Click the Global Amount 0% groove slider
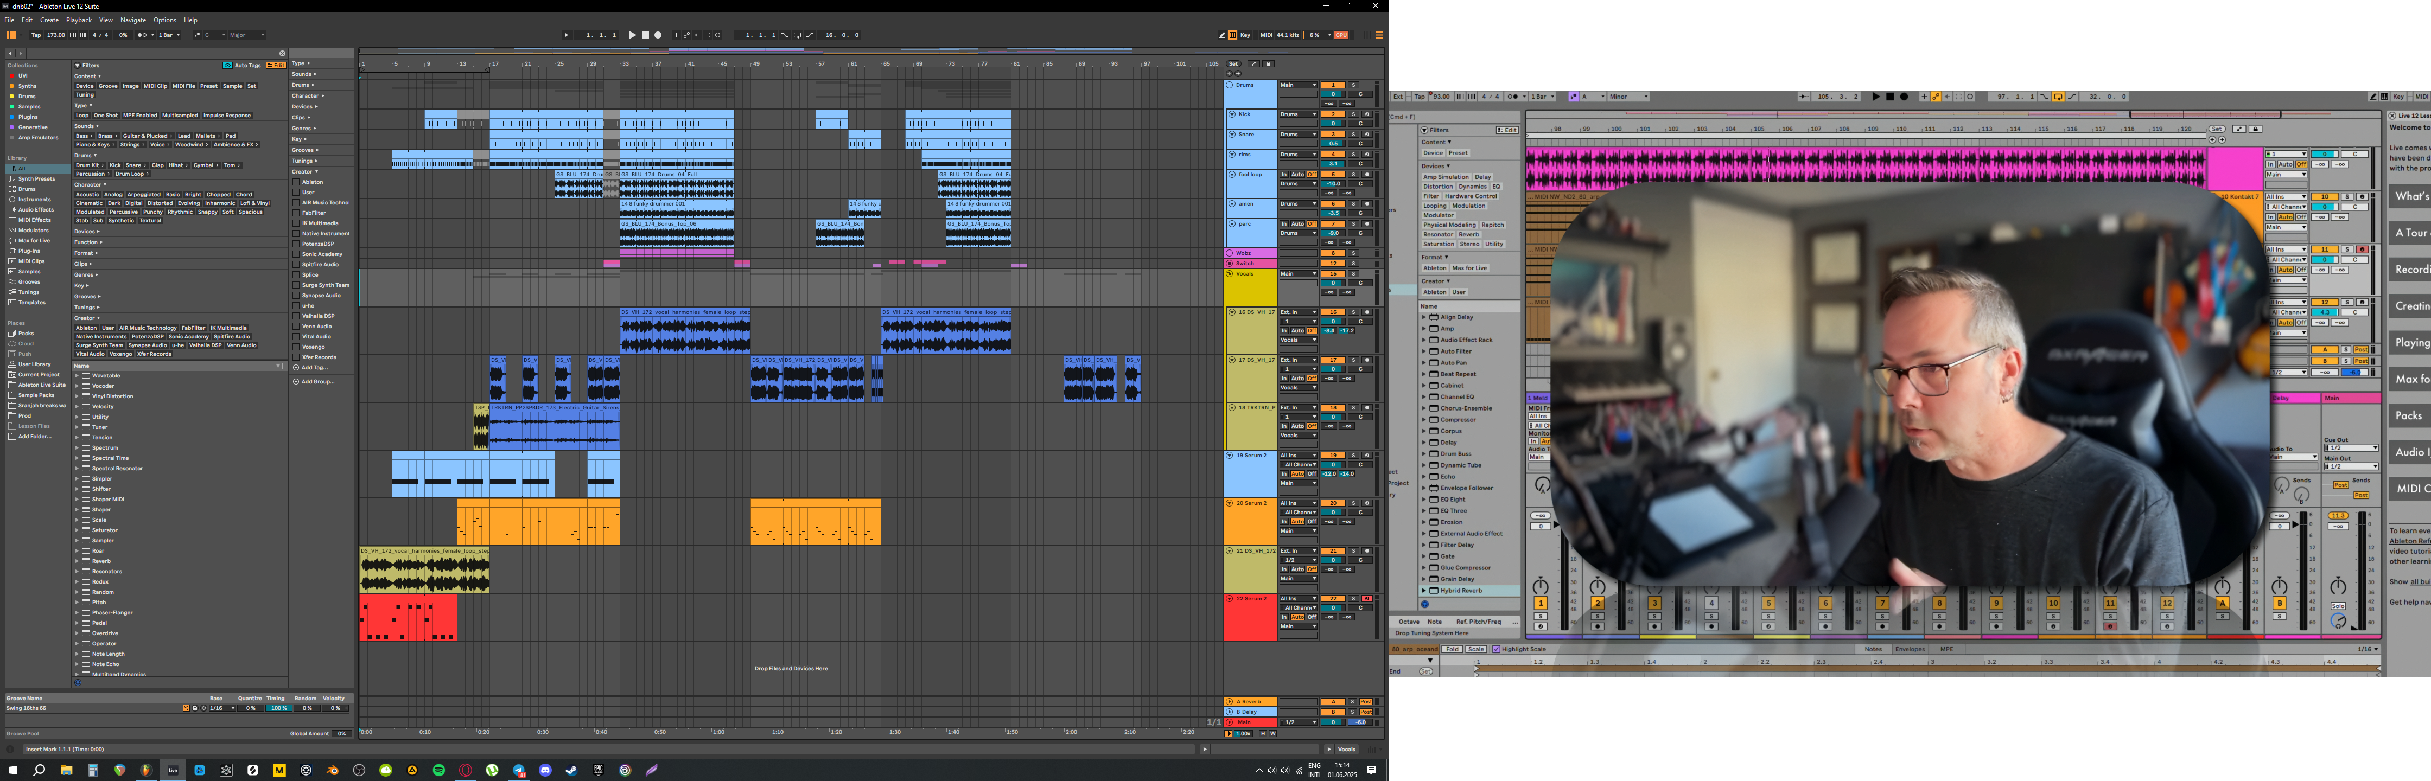The width and height of the screenshot is (2431, 781). pos(342,733)
